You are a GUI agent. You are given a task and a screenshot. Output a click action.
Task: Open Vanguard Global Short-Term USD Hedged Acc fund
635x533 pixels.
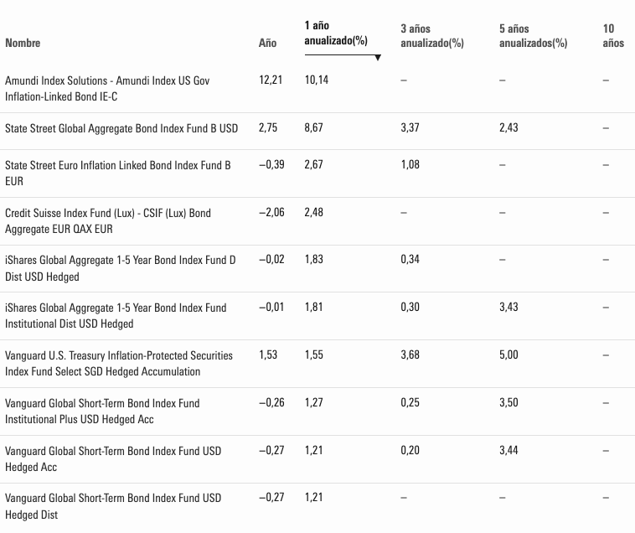point(113,458)
